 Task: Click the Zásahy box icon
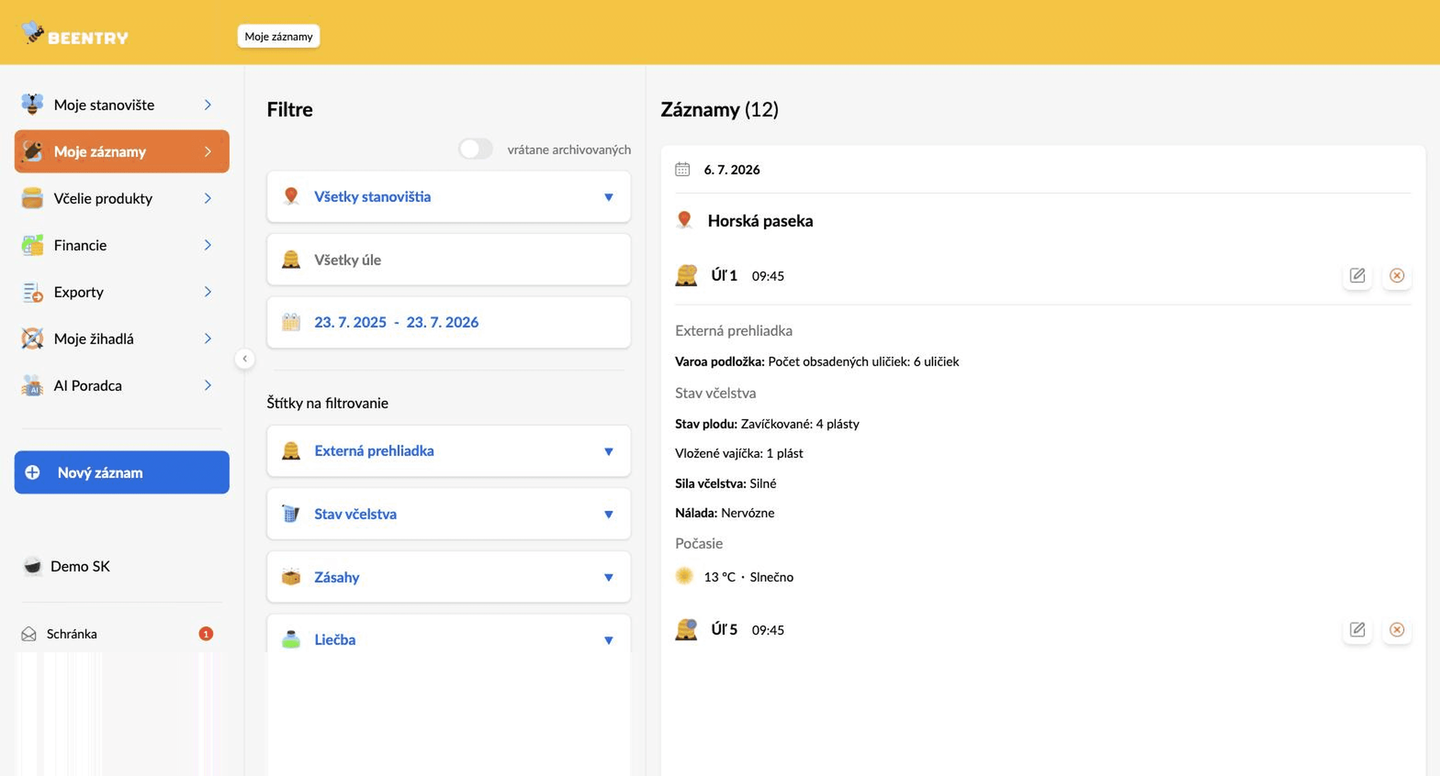(x=291, y=577)
